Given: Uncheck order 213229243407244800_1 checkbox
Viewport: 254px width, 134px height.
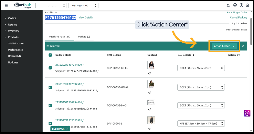Looking at the screenshot, I should tap(50, 68).
